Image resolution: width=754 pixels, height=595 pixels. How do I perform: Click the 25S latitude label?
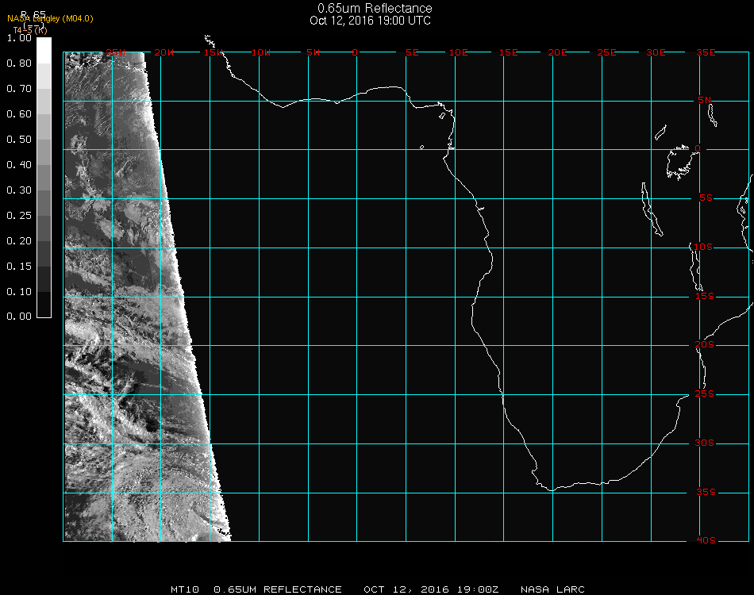pos(705,394)
